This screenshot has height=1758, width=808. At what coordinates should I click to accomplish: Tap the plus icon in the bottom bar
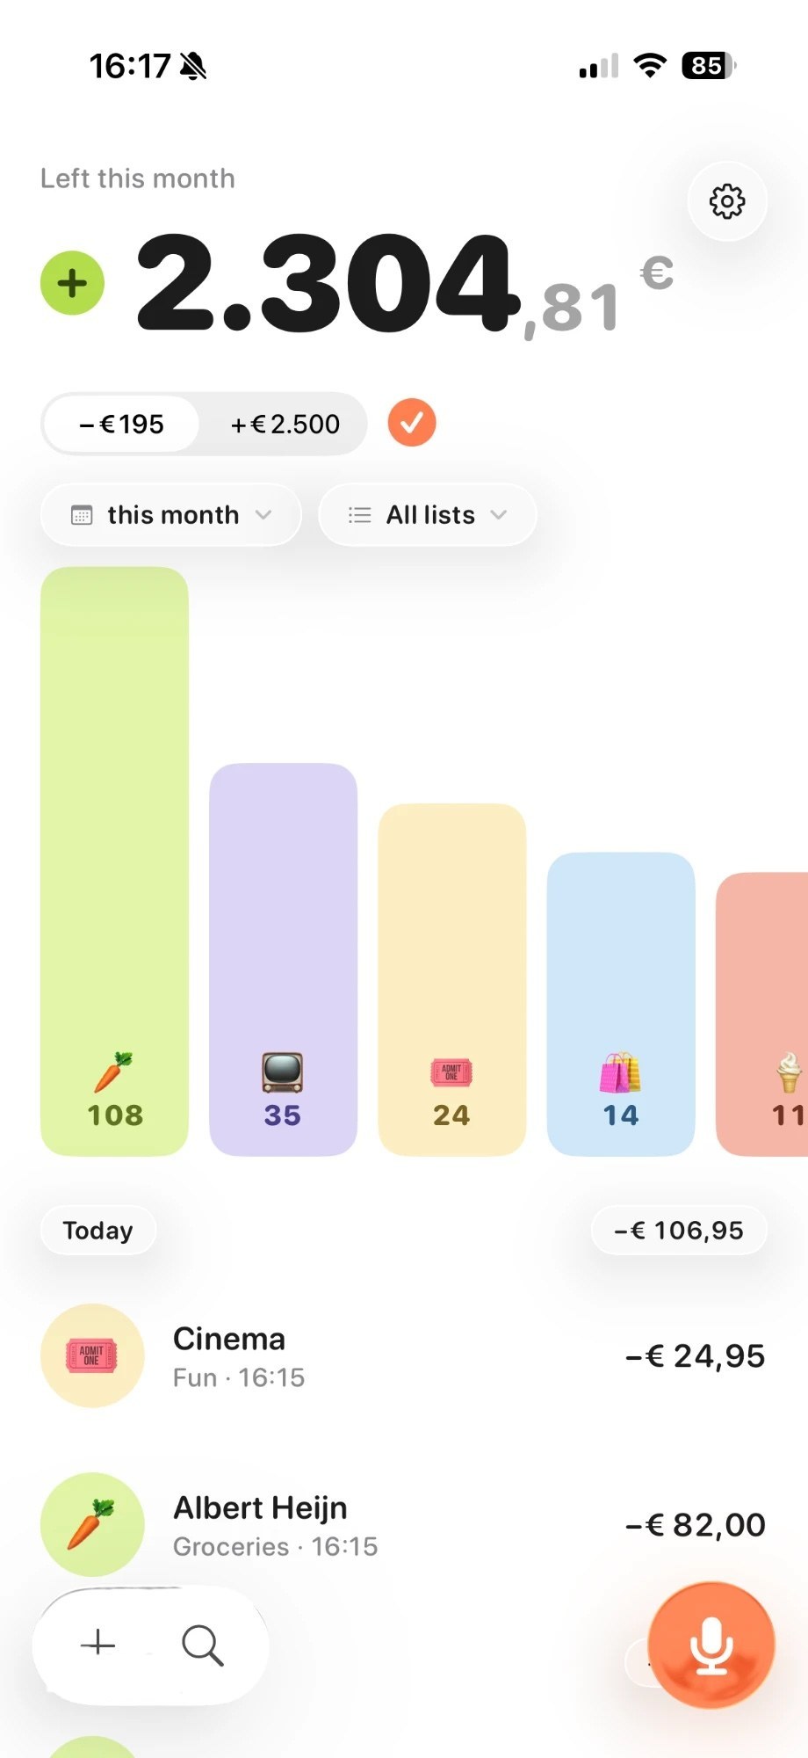[97, 1643]
